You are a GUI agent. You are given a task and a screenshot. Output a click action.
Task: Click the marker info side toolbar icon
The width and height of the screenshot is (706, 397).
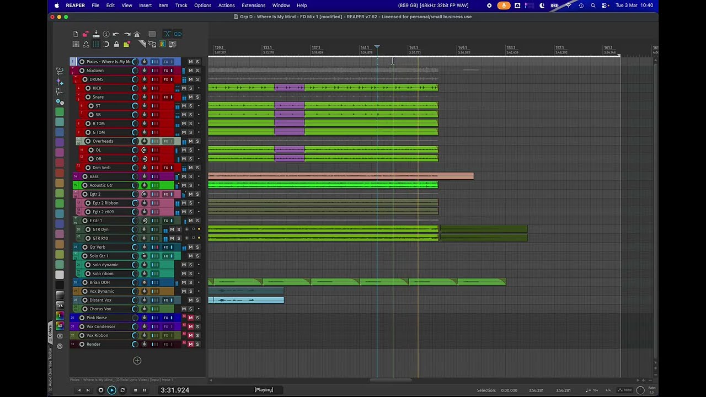60,102
